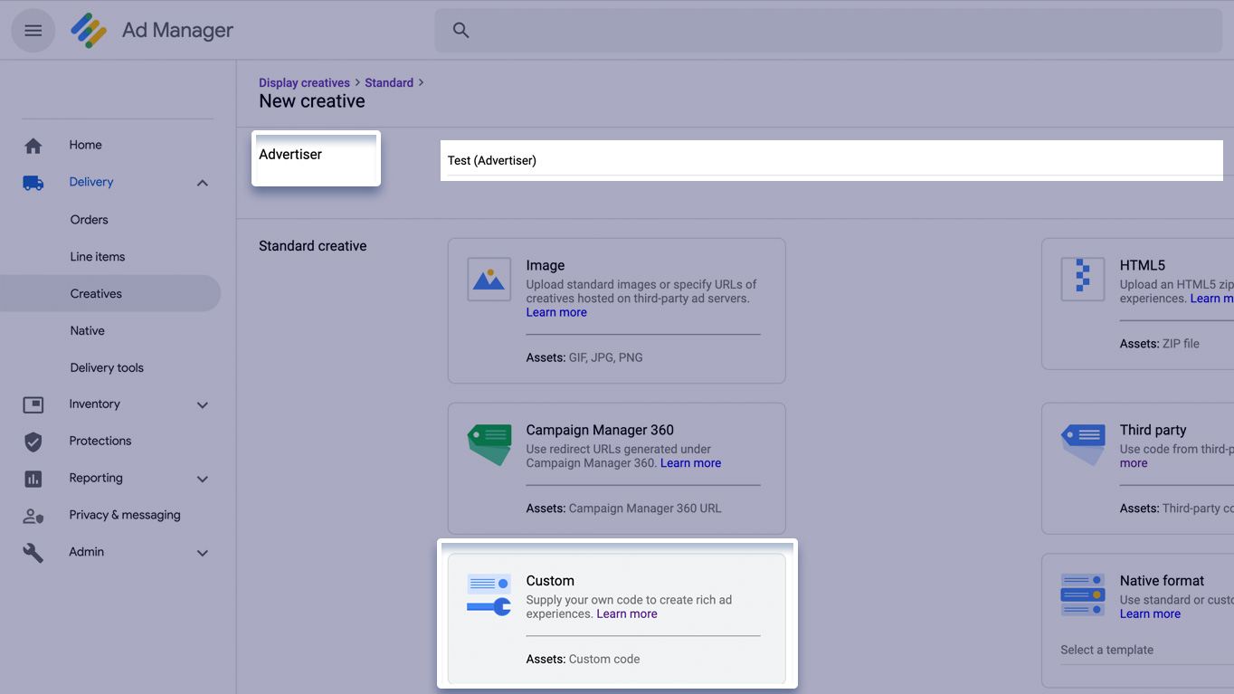Image resolution: width=1234 pixels, height=694 pixels.
Task: Click the Protections shield icon
Action: pos(33,442)
